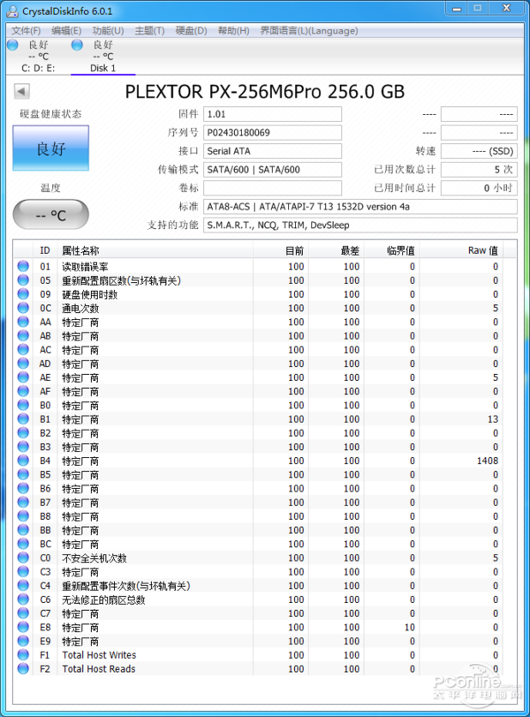Click the S.M.A.R.T., NCQ, TRIM features field

tap(360, 225)
